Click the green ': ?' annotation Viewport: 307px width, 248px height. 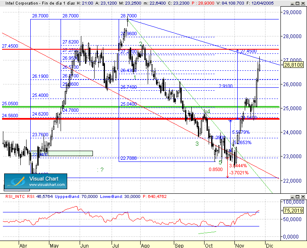(x=100, y=170)
